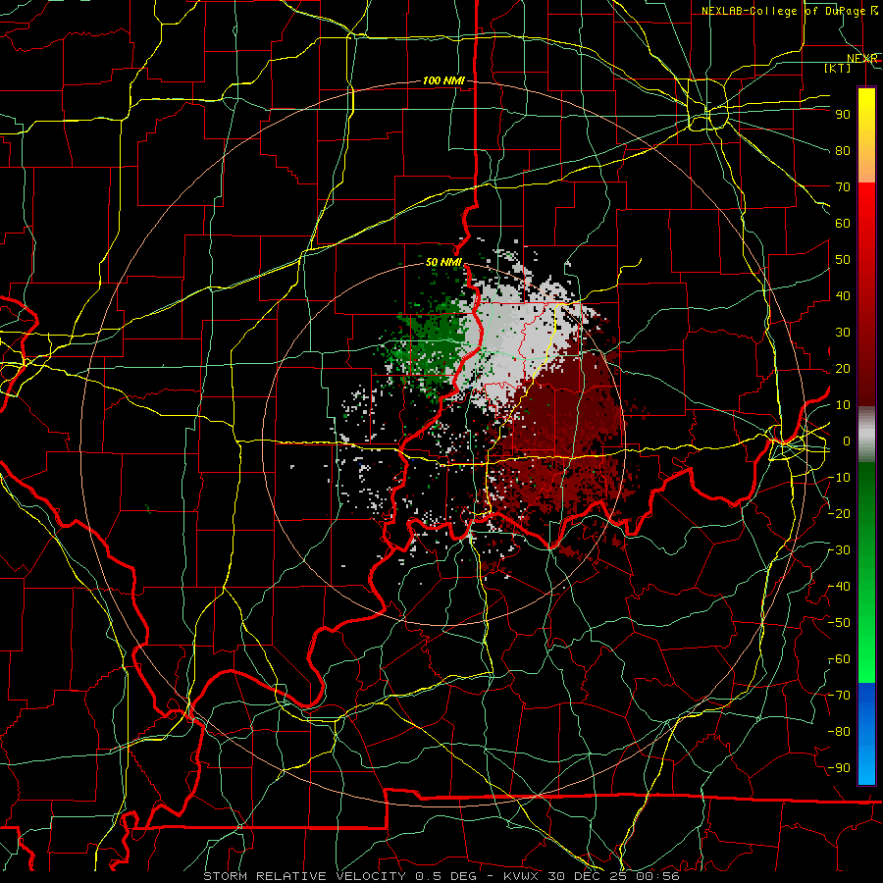883x883 pixels.
Task: Click the -40 value on the velocity scale
Action: coord(840,587)
